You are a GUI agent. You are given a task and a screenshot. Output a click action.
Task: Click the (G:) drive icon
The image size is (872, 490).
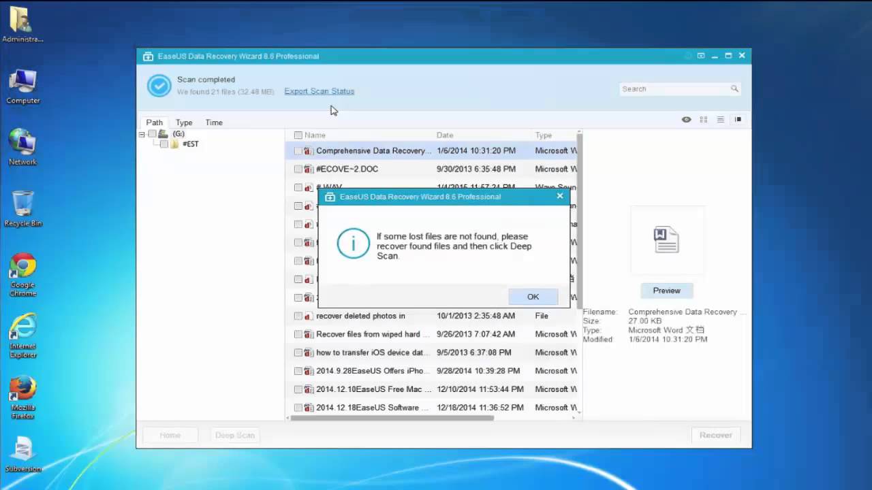(x=163, y=134)
